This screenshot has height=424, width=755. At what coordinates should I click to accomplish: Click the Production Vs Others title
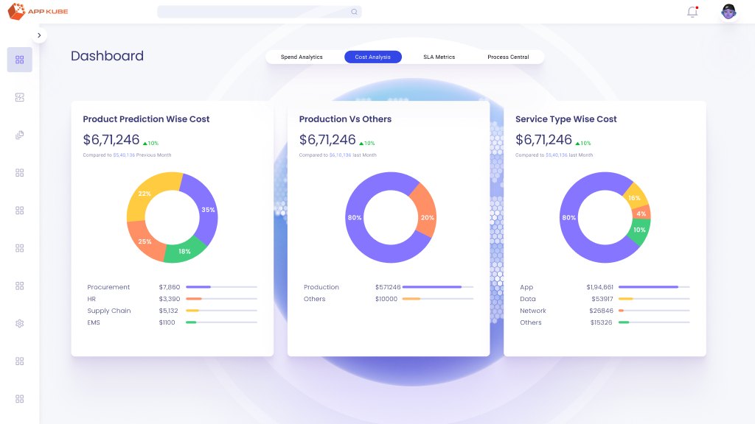tap(345, 119)
